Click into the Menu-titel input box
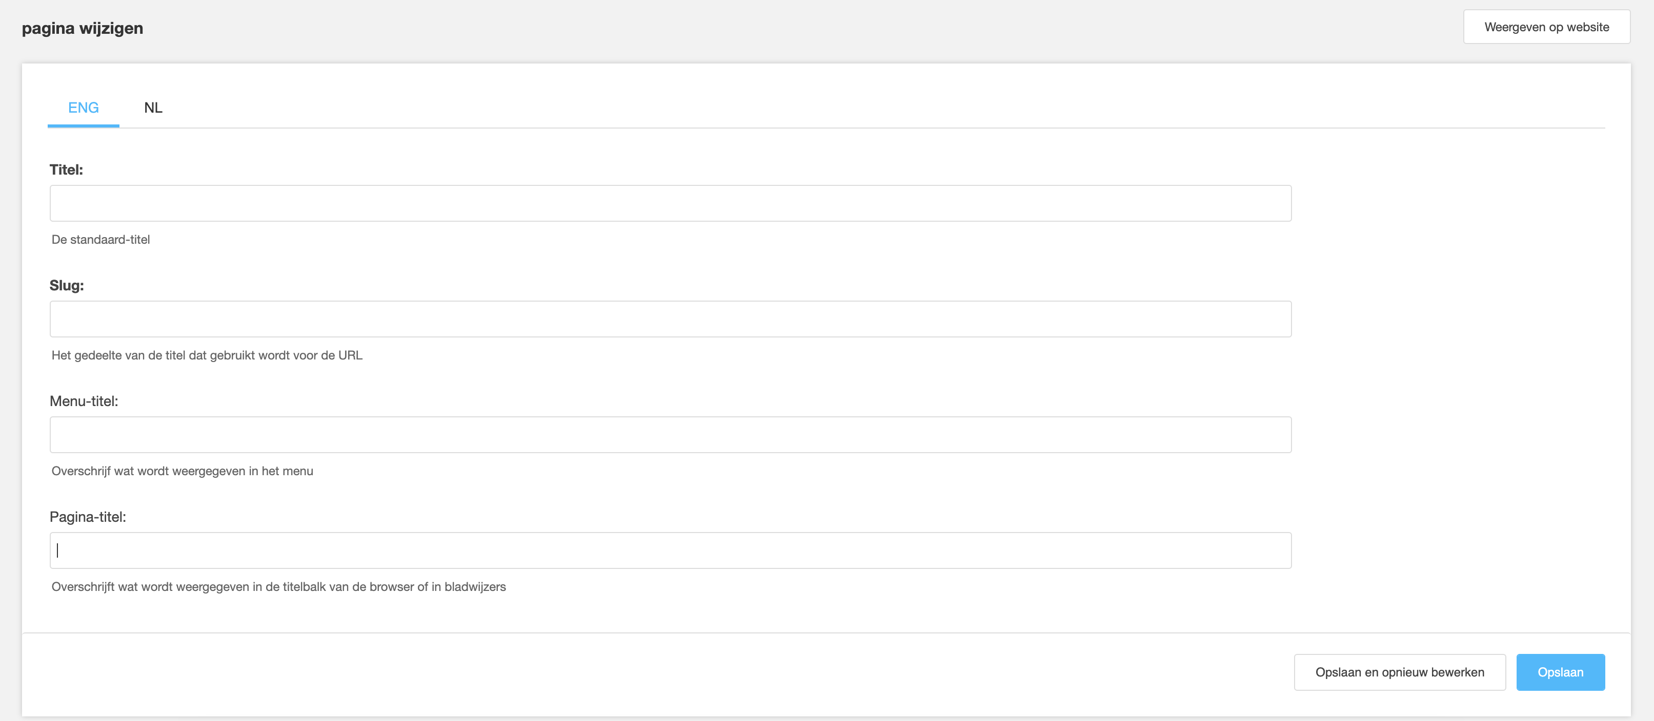 [670, 435]
